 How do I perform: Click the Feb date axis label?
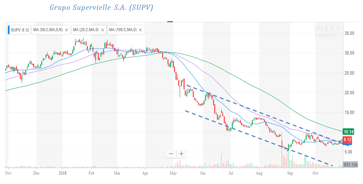point(92,173)
